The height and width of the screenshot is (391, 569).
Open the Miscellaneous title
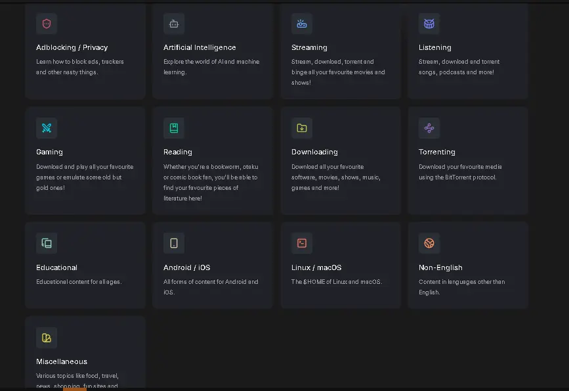click(x=61, y=361)
